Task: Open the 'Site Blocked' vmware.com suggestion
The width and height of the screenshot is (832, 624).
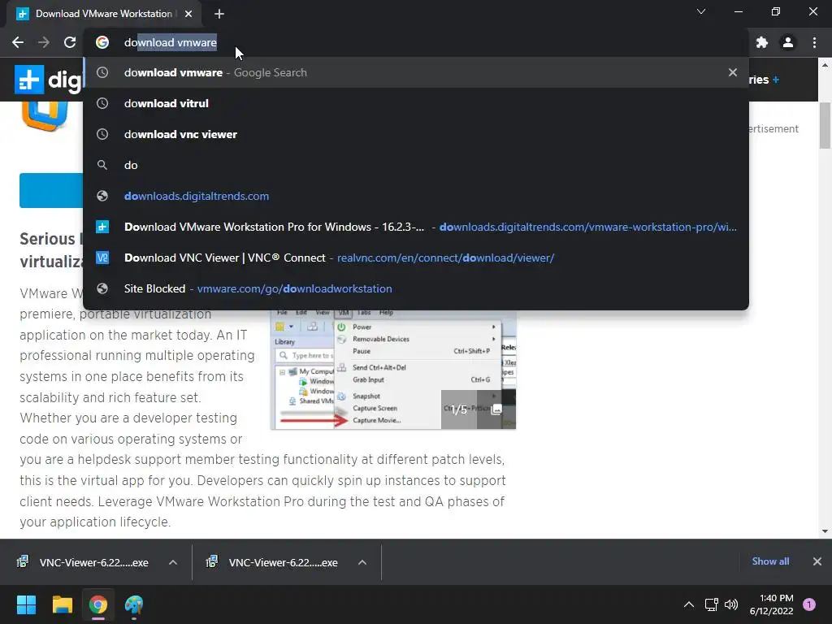Action: click(x=416, y=288)
